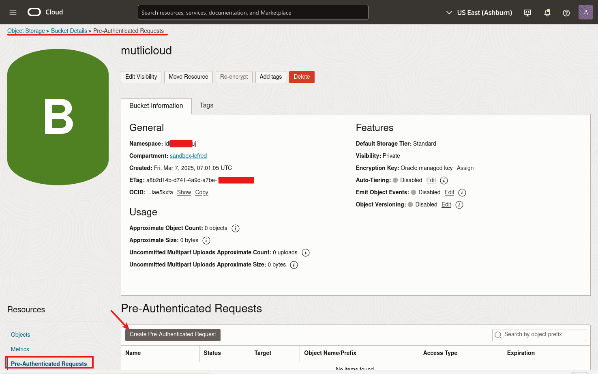Focus the Search by object prefix field
598x374 pixels.
pyautogui.click(x=539, y=335)
